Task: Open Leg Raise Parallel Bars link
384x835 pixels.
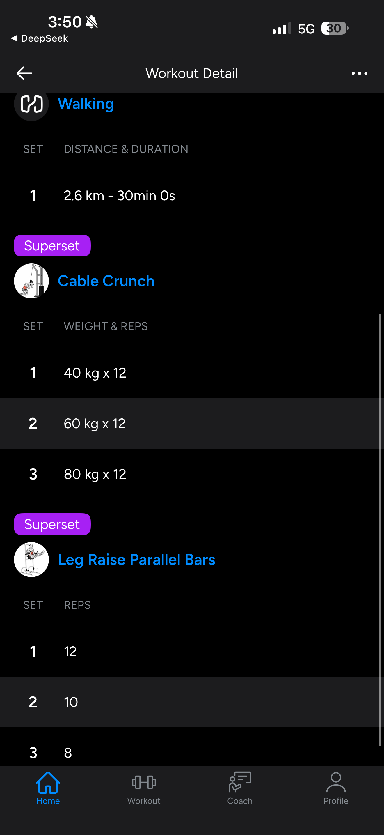Action: coord(136,560)
